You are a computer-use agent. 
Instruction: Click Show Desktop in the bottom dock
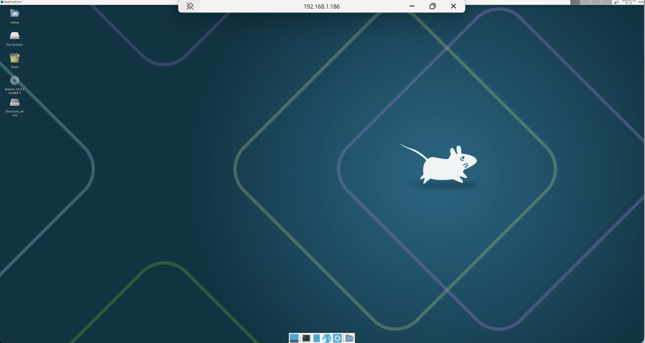[294, 338]
